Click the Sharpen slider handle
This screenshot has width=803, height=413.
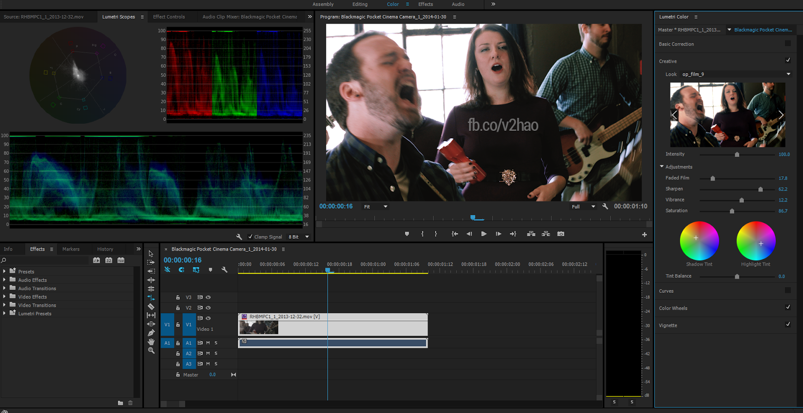760,189
